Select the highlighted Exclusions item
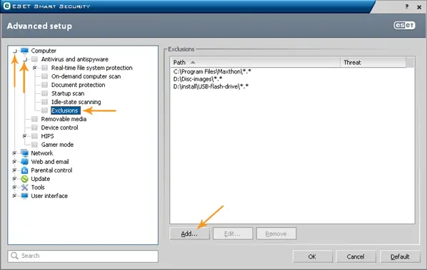427x270 pixels. coord(65,110)
